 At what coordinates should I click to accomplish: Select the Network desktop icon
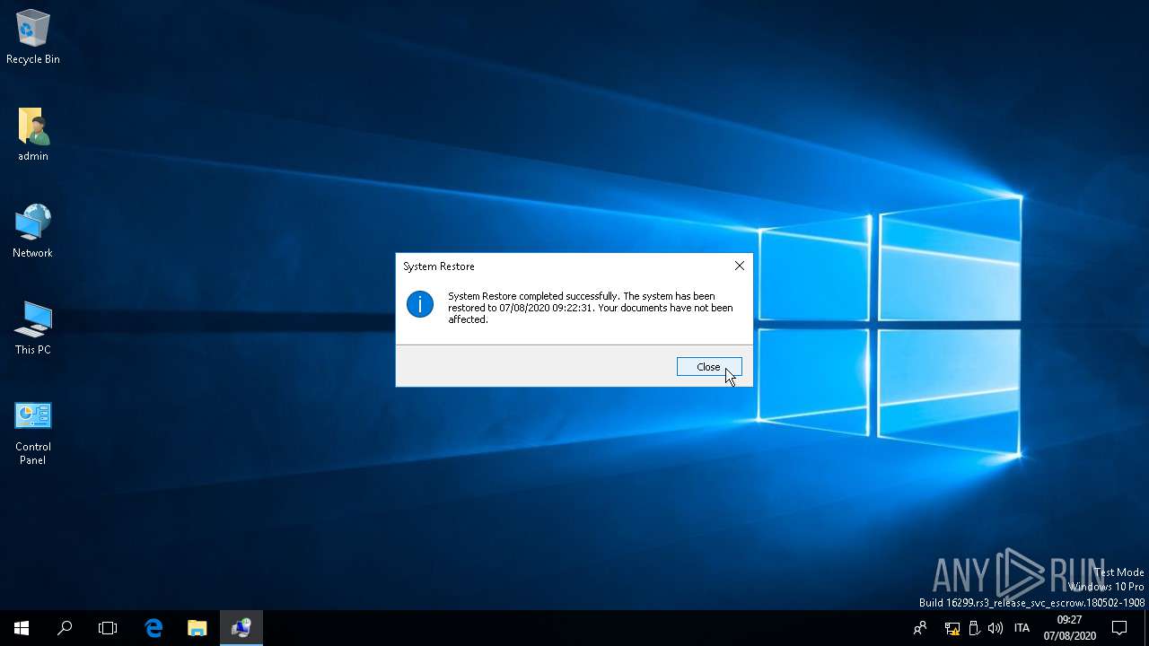coord(33,231)
